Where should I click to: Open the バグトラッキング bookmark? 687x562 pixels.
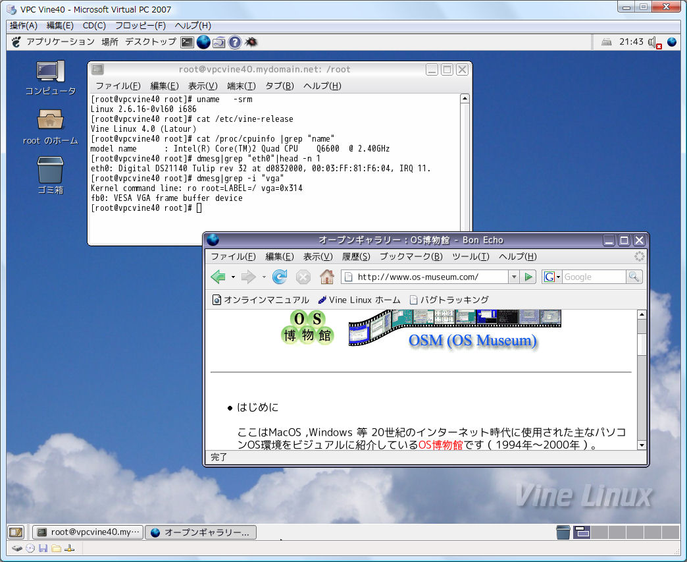(x=449, y=300)
